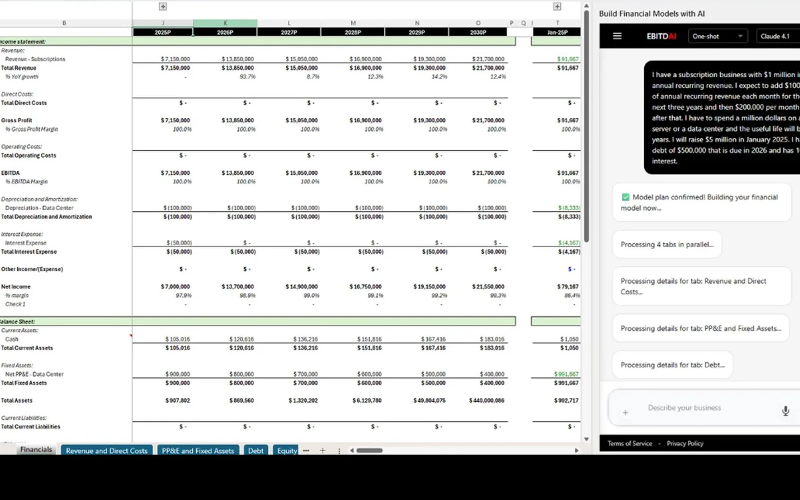Screen dimensions: 800x500
Task: Click Processing 4 tabs in parallel message
Action: tap(667, 244)
